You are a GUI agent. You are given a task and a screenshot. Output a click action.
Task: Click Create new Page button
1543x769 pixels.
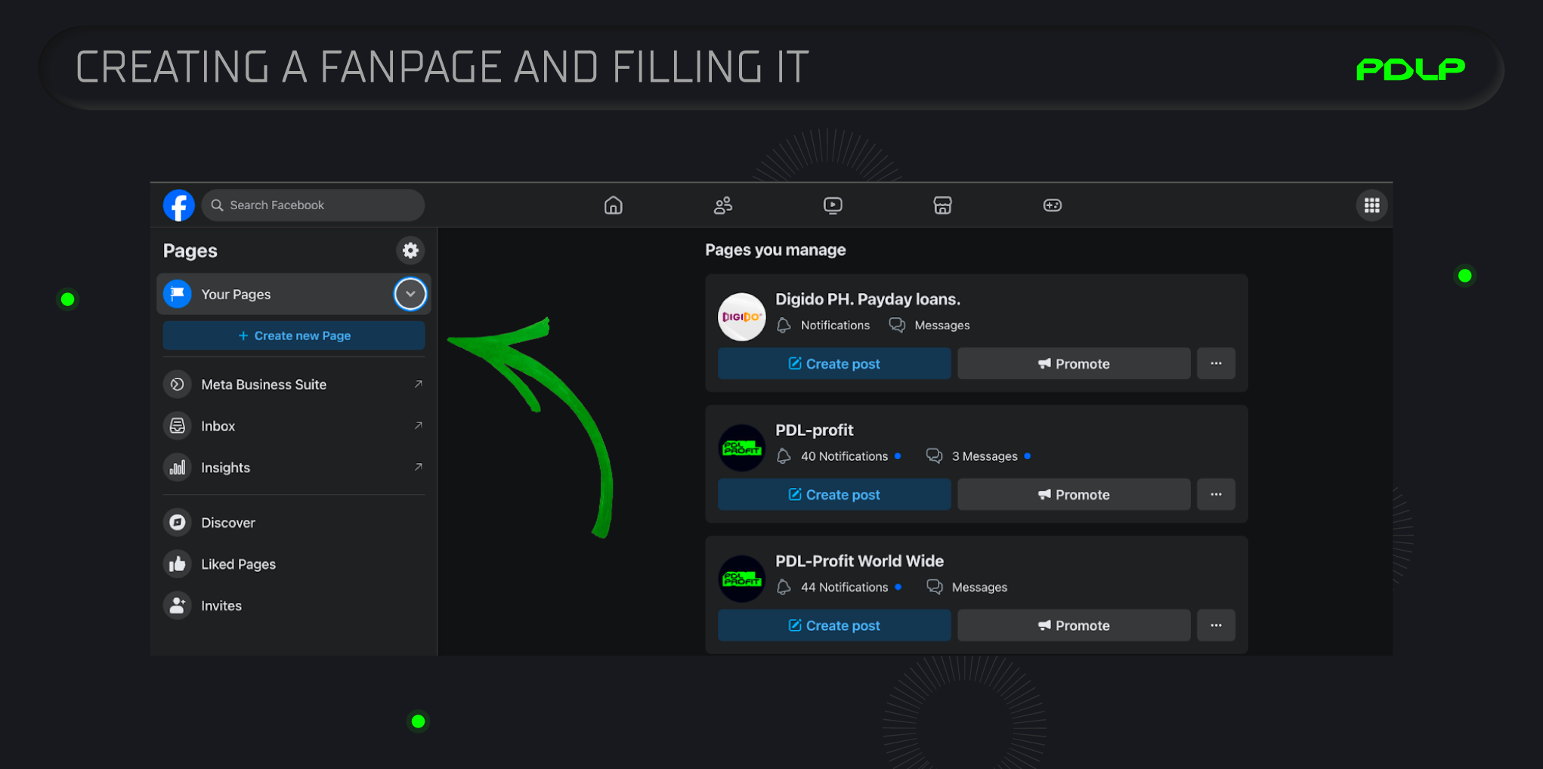(x=294, y=335)
